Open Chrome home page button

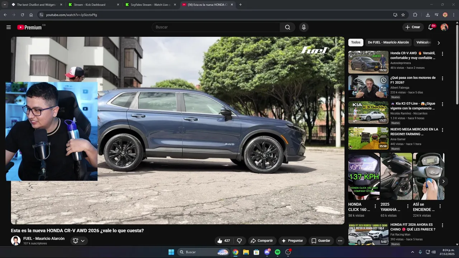coord(31,15)
